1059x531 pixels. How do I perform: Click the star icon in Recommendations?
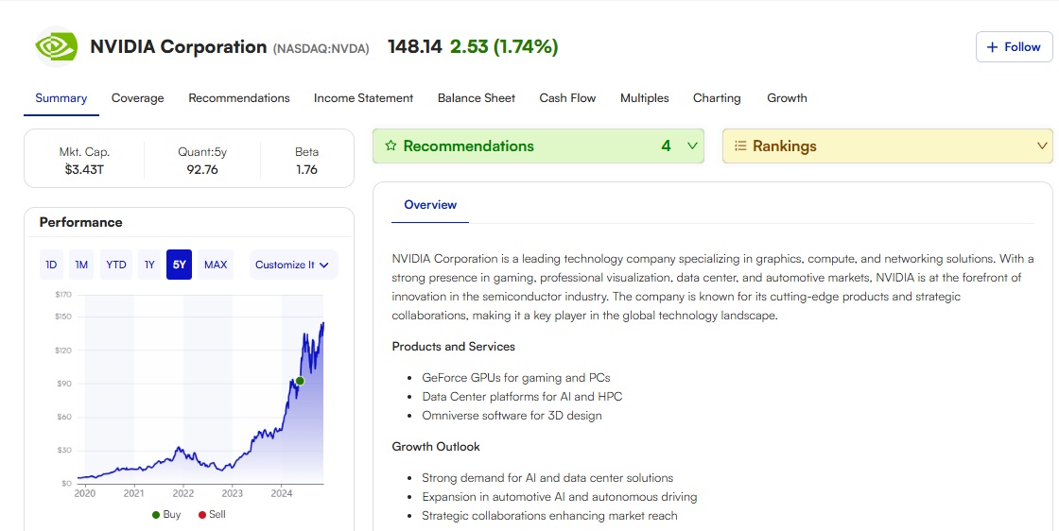[x=391, y=146]
